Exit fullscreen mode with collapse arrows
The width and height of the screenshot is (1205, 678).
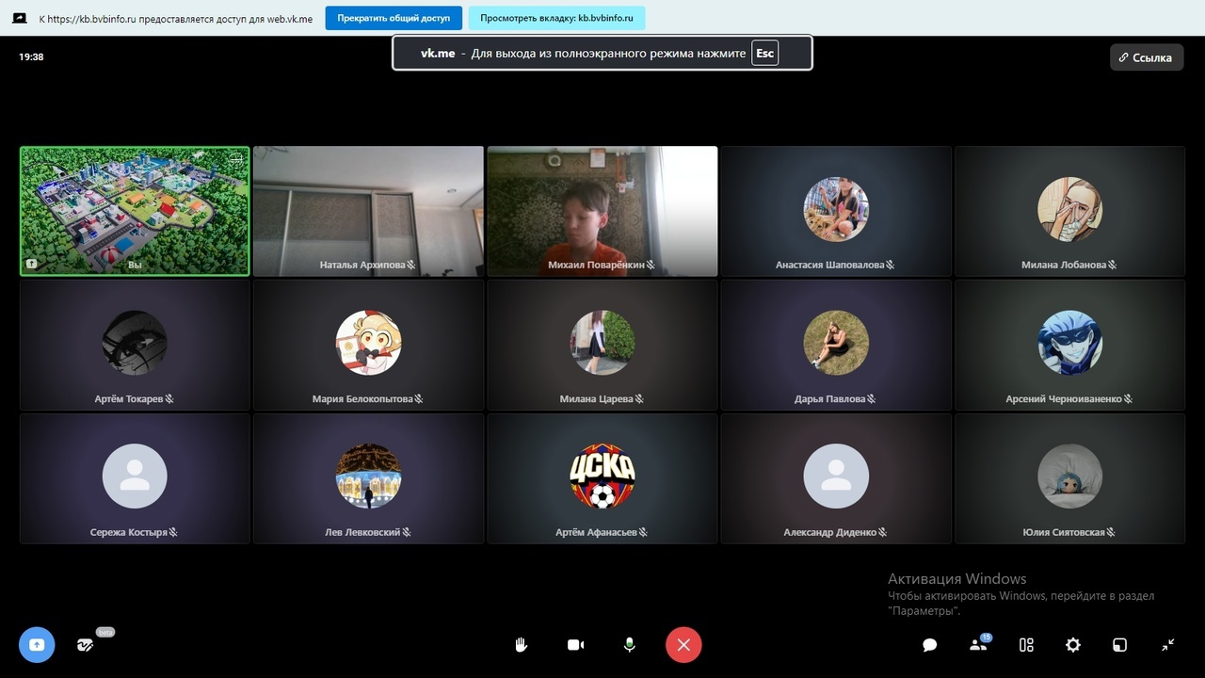coord(1167,645)
